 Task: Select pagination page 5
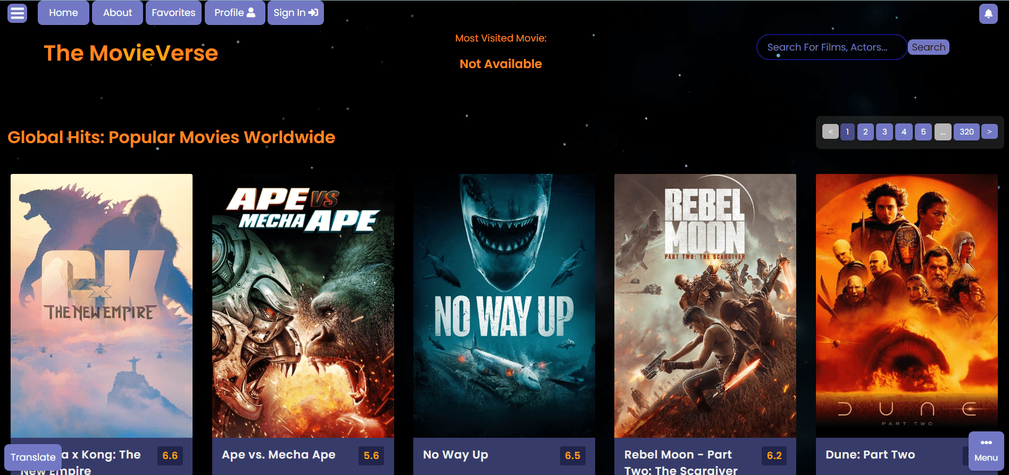point(923,132)
